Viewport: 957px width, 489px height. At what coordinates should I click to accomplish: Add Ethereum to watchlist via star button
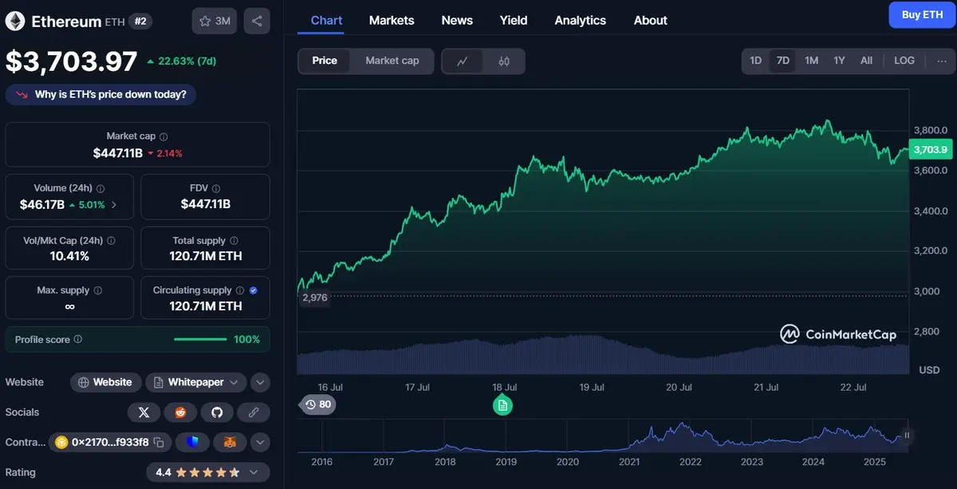(x=215, y=21)
